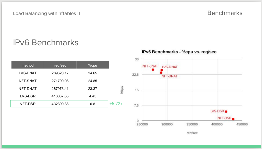
Task: Click the 432399.38 value in table
Action: coord(60,104)
